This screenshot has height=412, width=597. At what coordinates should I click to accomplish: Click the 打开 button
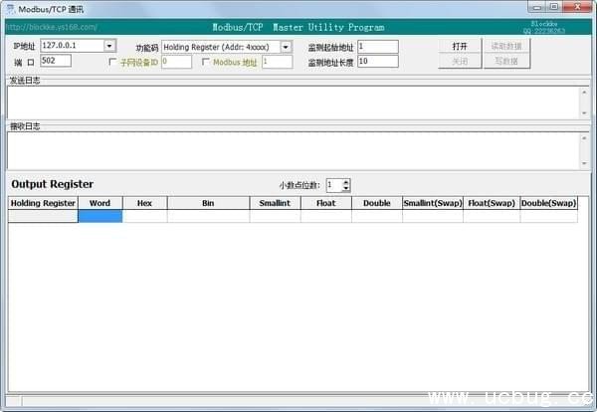[x=460, y=47]
